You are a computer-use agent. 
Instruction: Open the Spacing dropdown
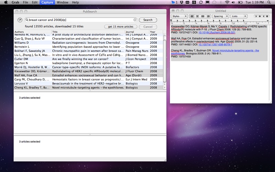[220, 16]
